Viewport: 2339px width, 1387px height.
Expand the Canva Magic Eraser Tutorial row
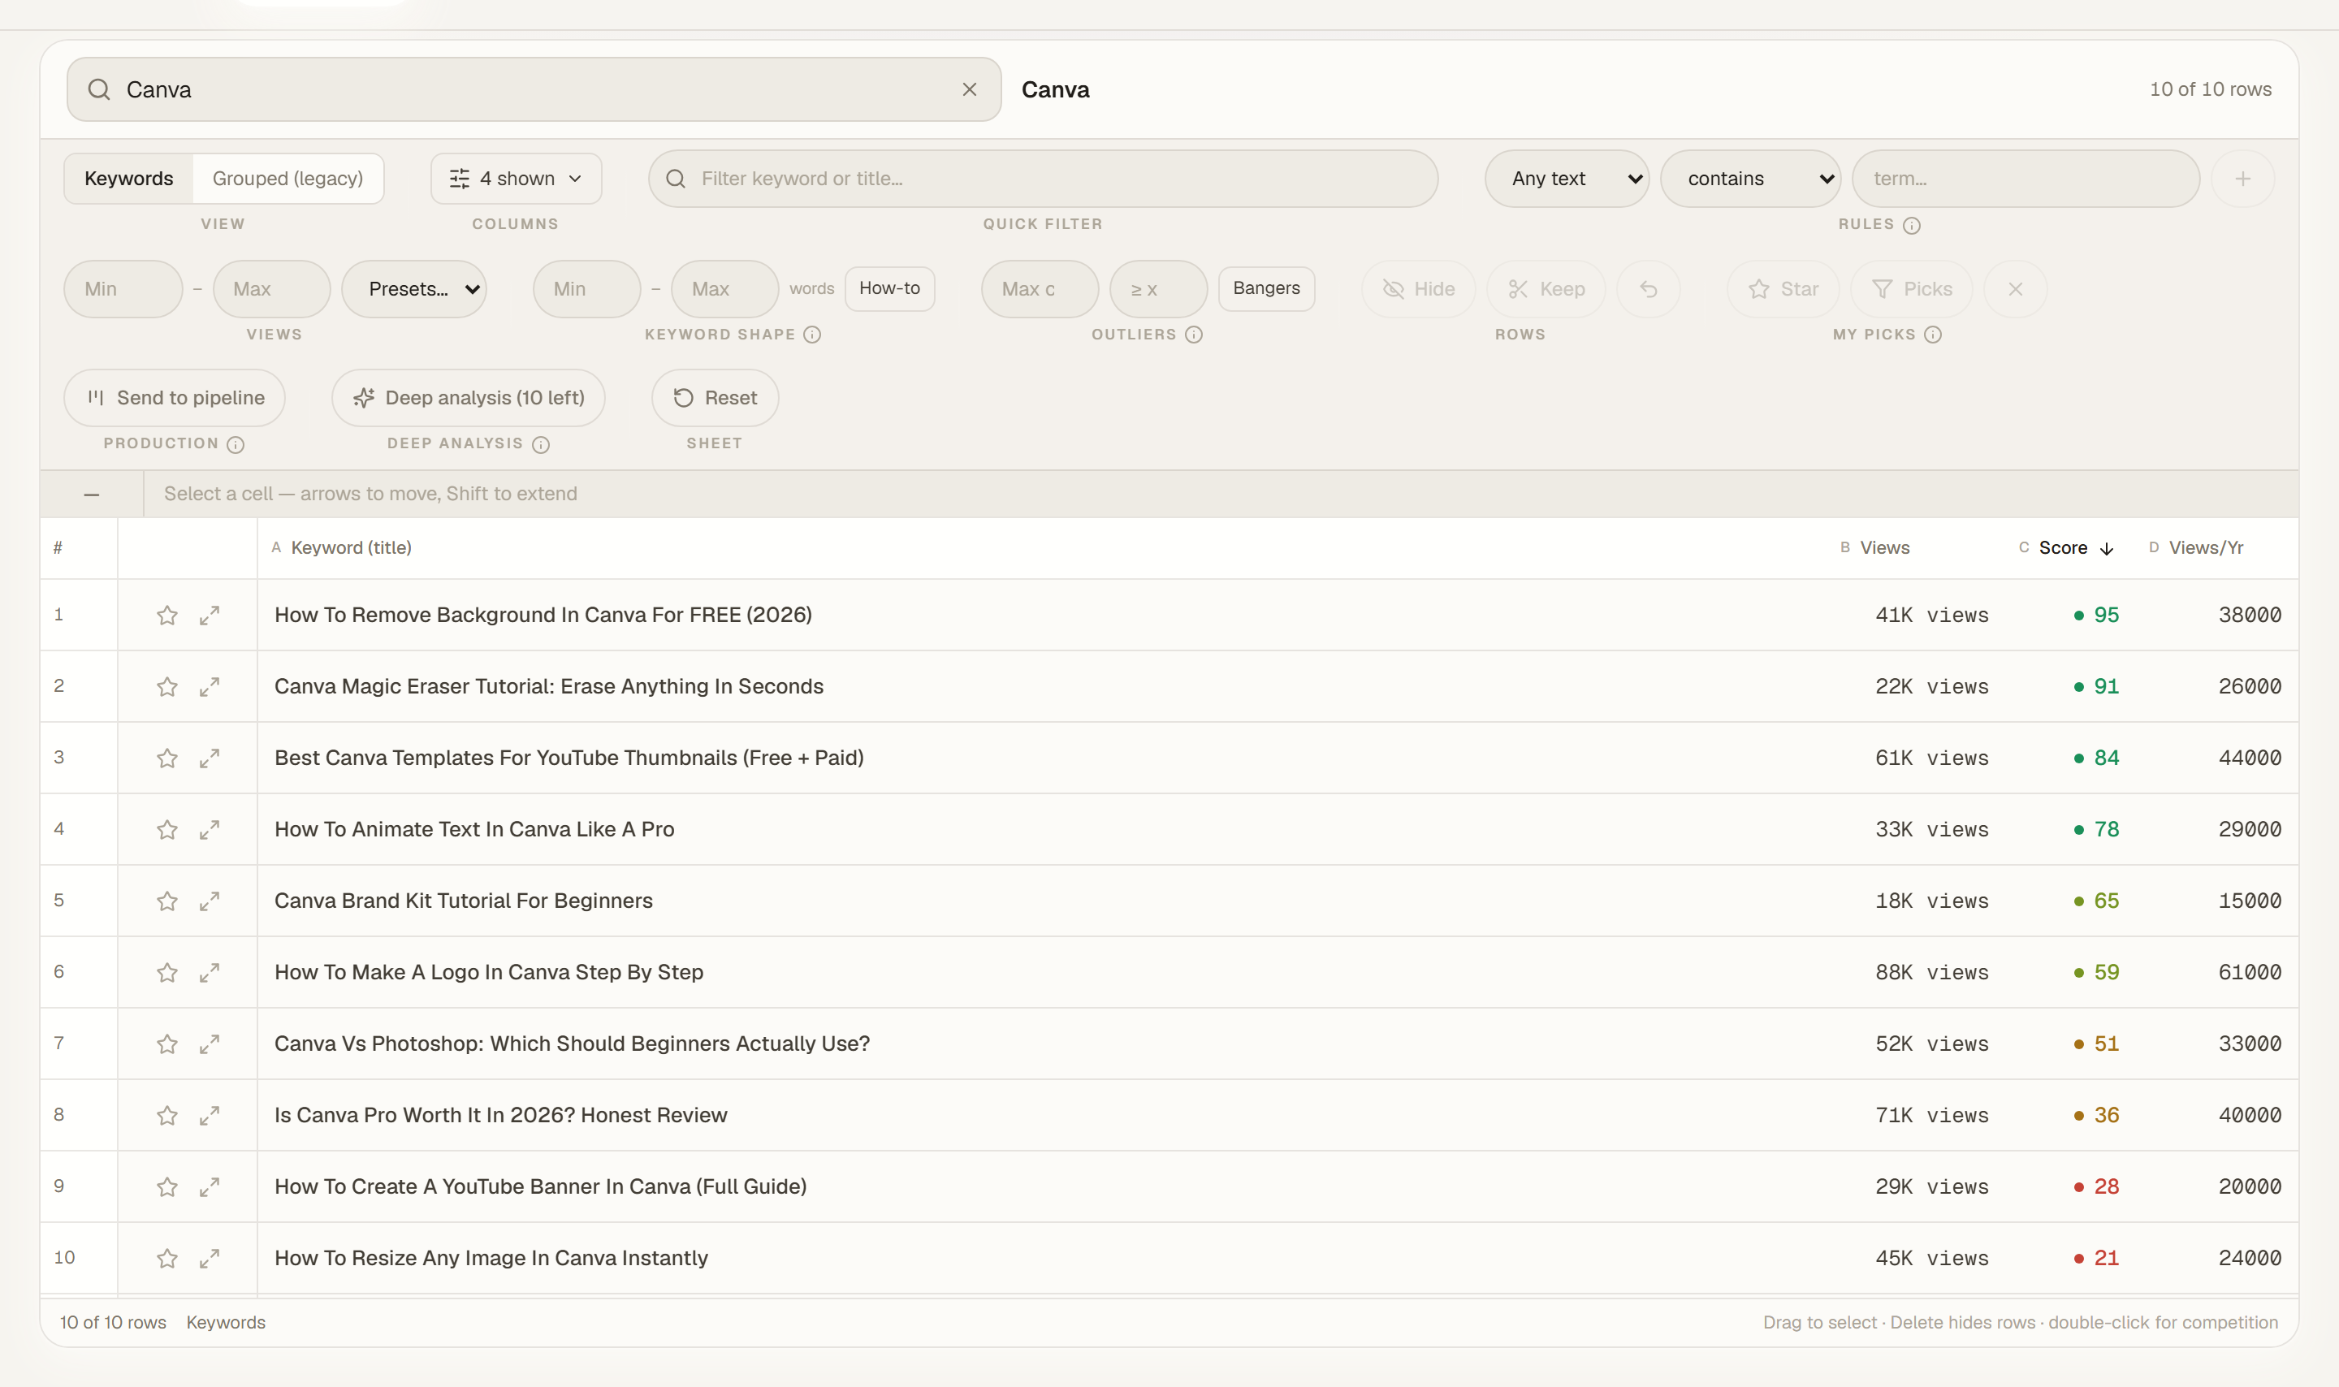coord(210,687)
